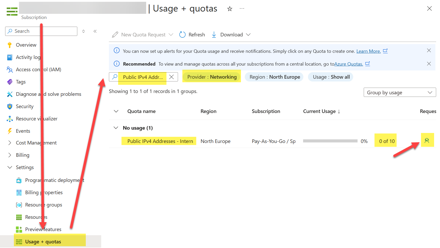Viewport: 440px width, 248px height.
Task: Click the Pay-As-You-Go subscription cell
Action: 274,141
